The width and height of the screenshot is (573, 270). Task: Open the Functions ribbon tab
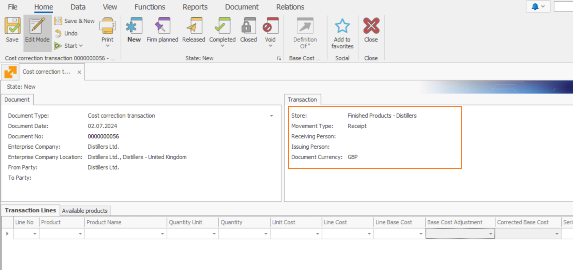pyautogui.click(x=150, y=7)
